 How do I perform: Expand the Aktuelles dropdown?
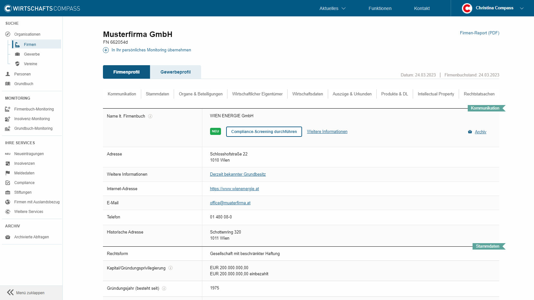pyautogui.click(x=332, y=8)
